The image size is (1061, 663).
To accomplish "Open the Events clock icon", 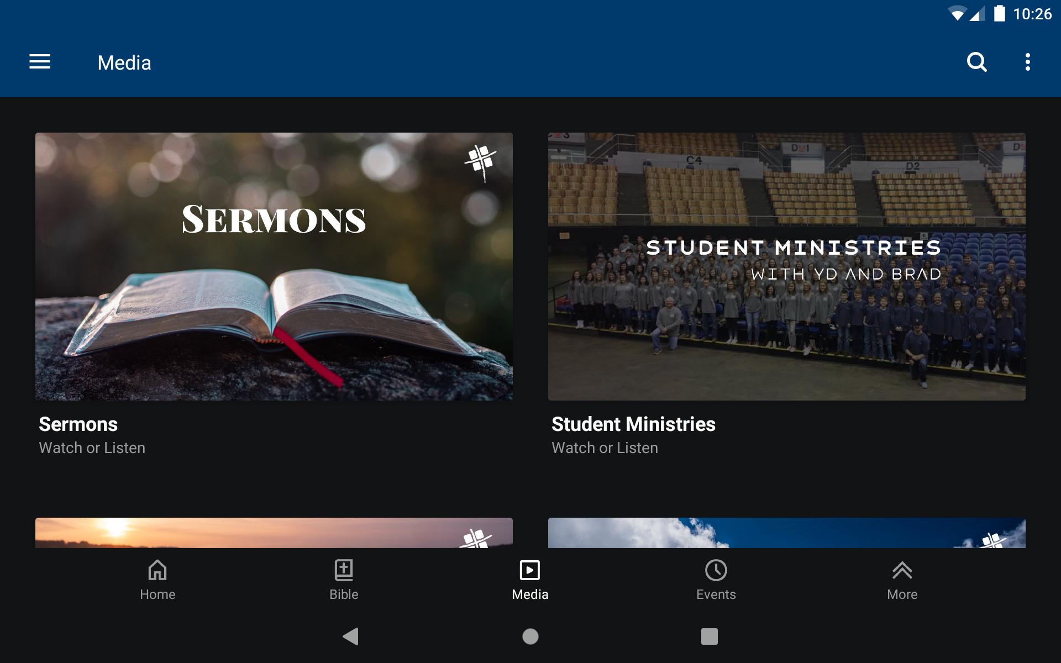I will [x=716, y=570].
